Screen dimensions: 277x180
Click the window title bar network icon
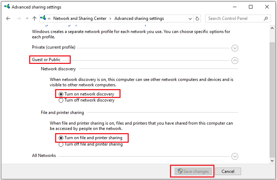[6, 7]
